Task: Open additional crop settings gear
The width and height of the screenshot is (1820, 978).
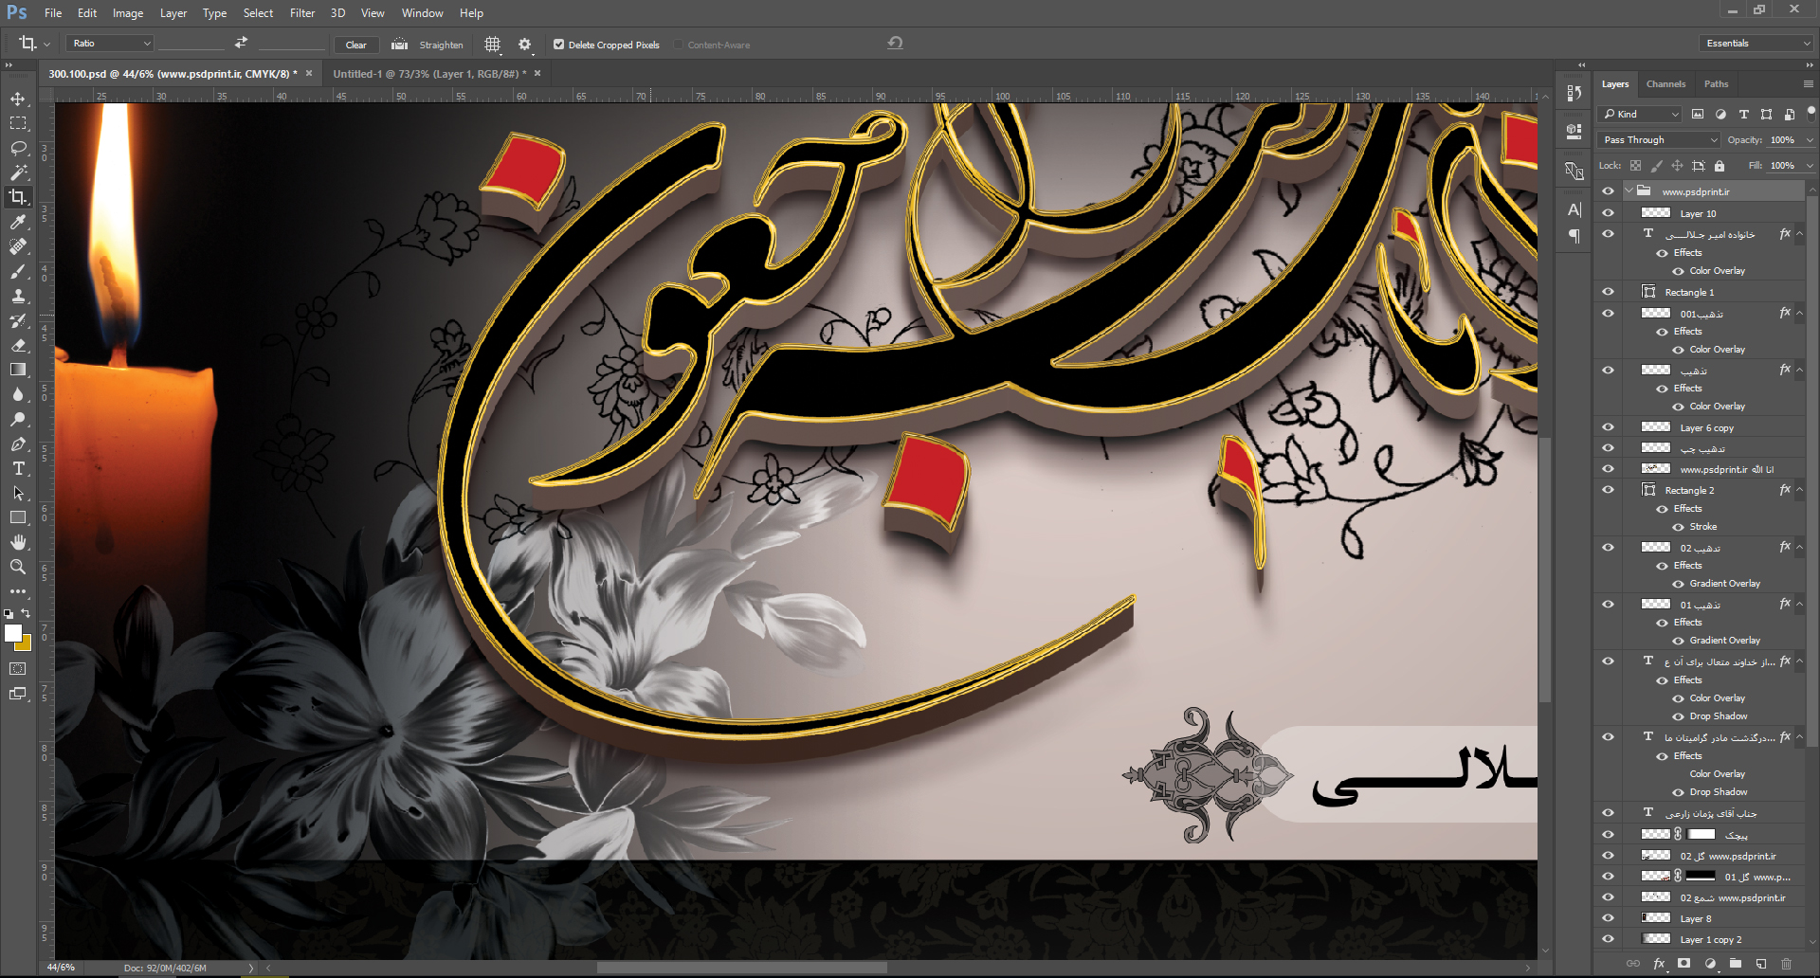Action: point(524,45)
